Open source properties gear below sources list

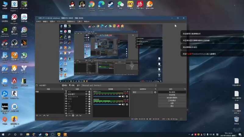pos(73,115)
